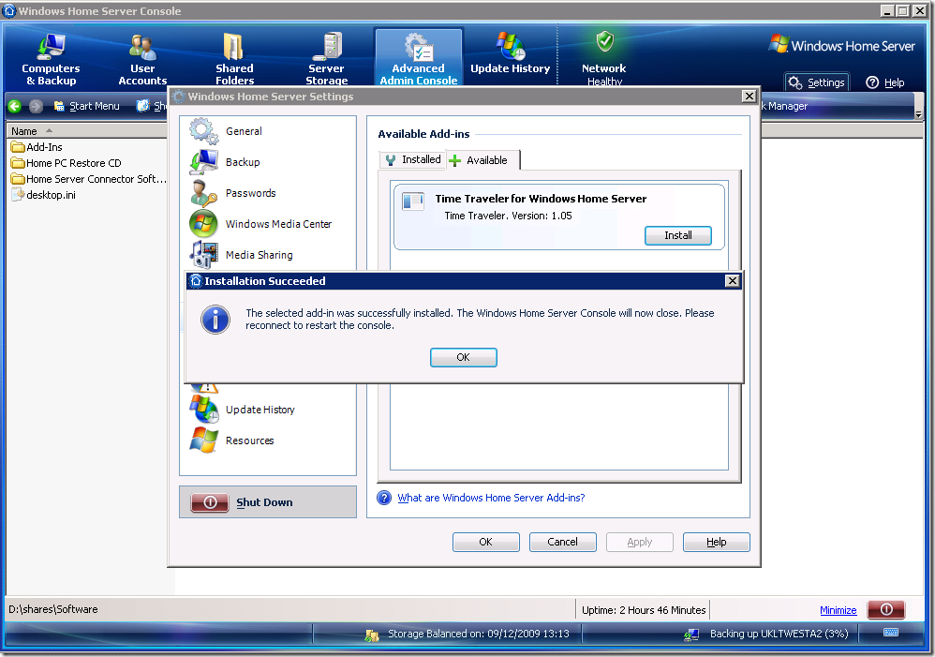Select the Add-Ins folder
This screenshot has height=657, width=935.
(x=37, y=147)
